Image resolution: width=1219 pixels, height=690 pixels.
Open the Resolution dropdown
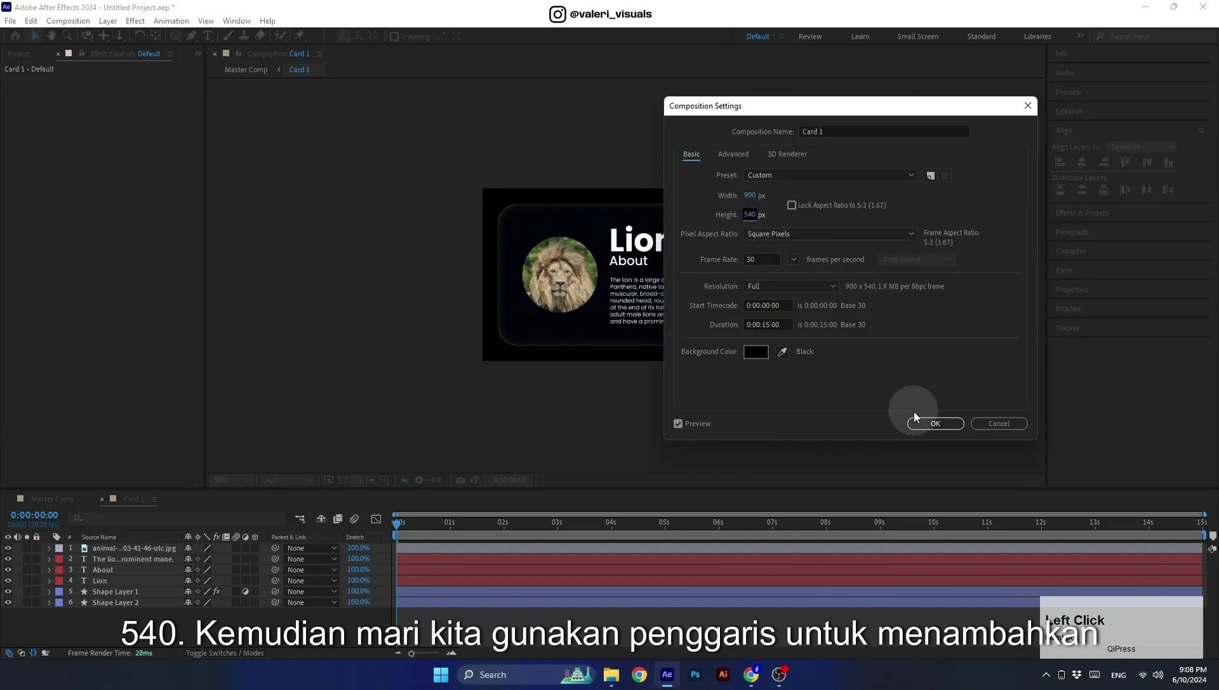pyautogui.click(x=791, y=287)
